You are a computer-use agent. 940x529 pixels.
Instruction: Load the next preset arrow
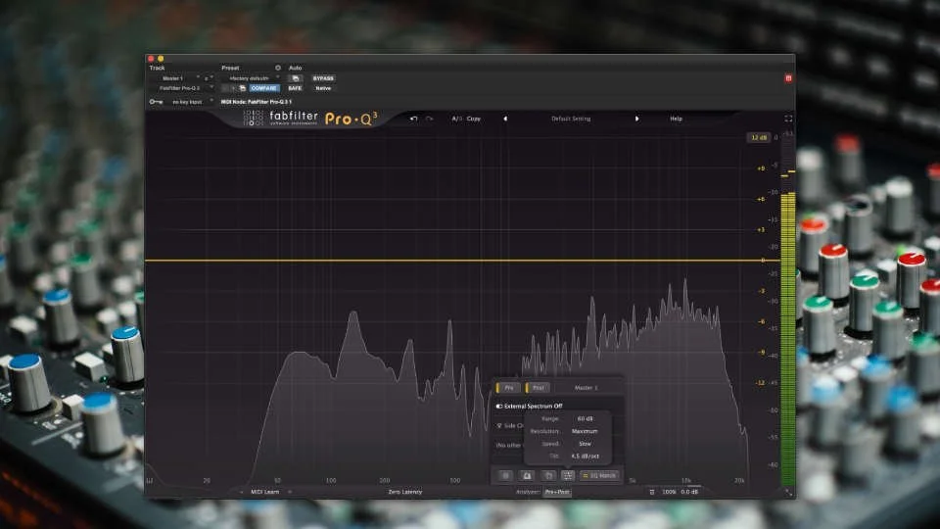coord(636,119)
